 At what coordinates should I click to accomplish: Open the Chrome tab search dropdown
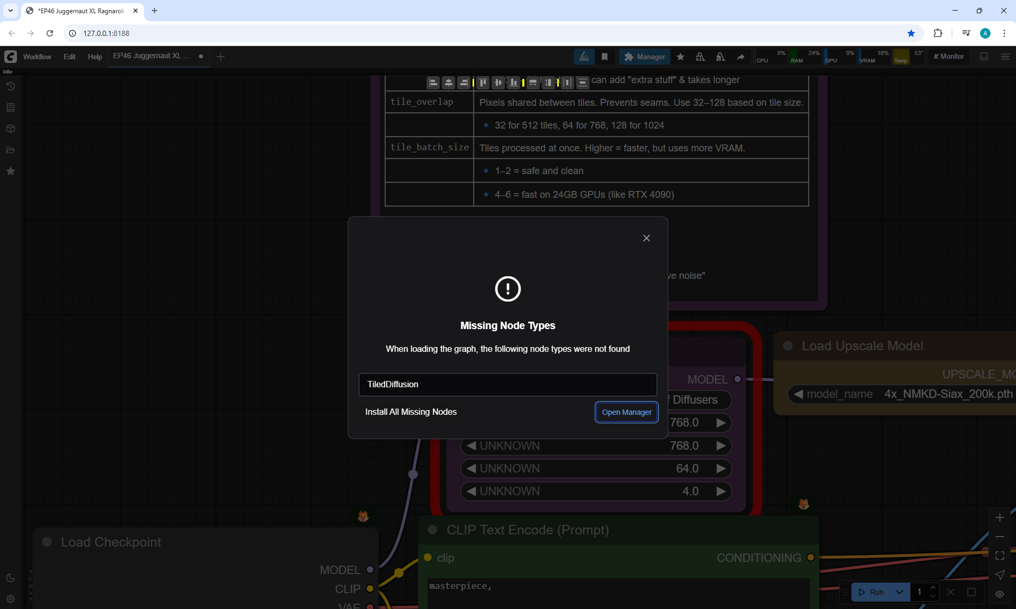coord(10,11)
